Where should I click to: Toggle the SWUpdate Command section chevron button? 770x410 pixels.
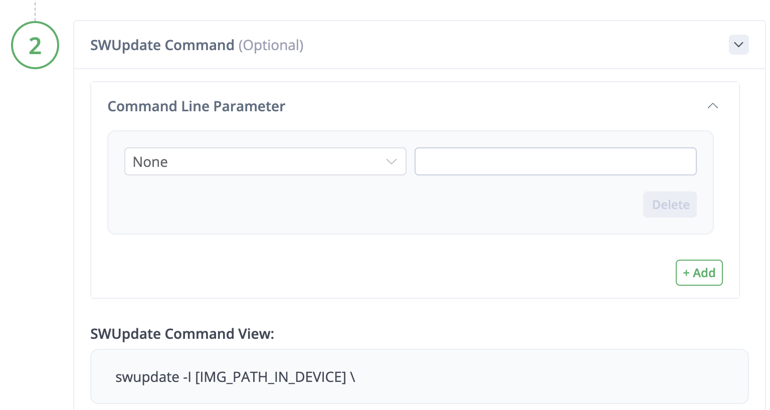(738, 45)
